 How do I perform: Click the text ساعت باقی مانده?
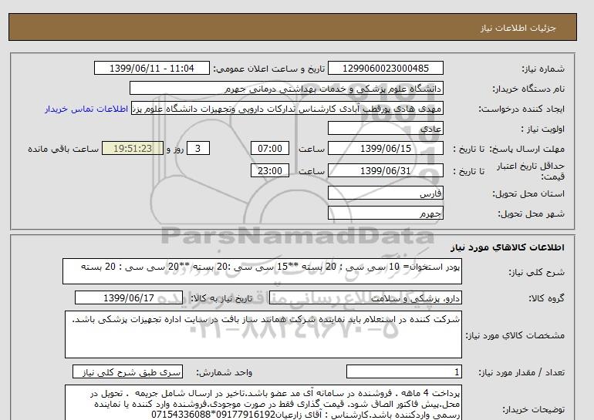click(63, 149)
